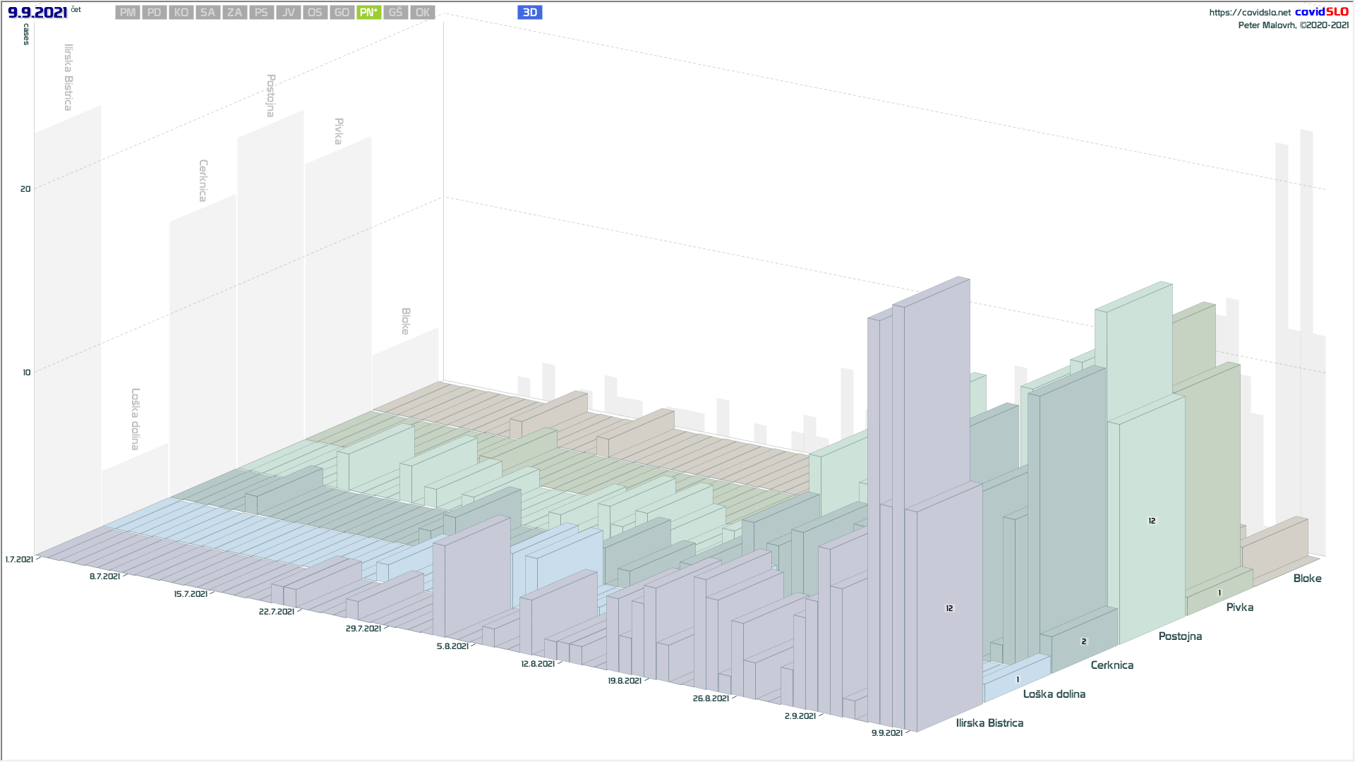Click the ZA region button
This screenshot has height=762, width=1355.
point(234,13)
